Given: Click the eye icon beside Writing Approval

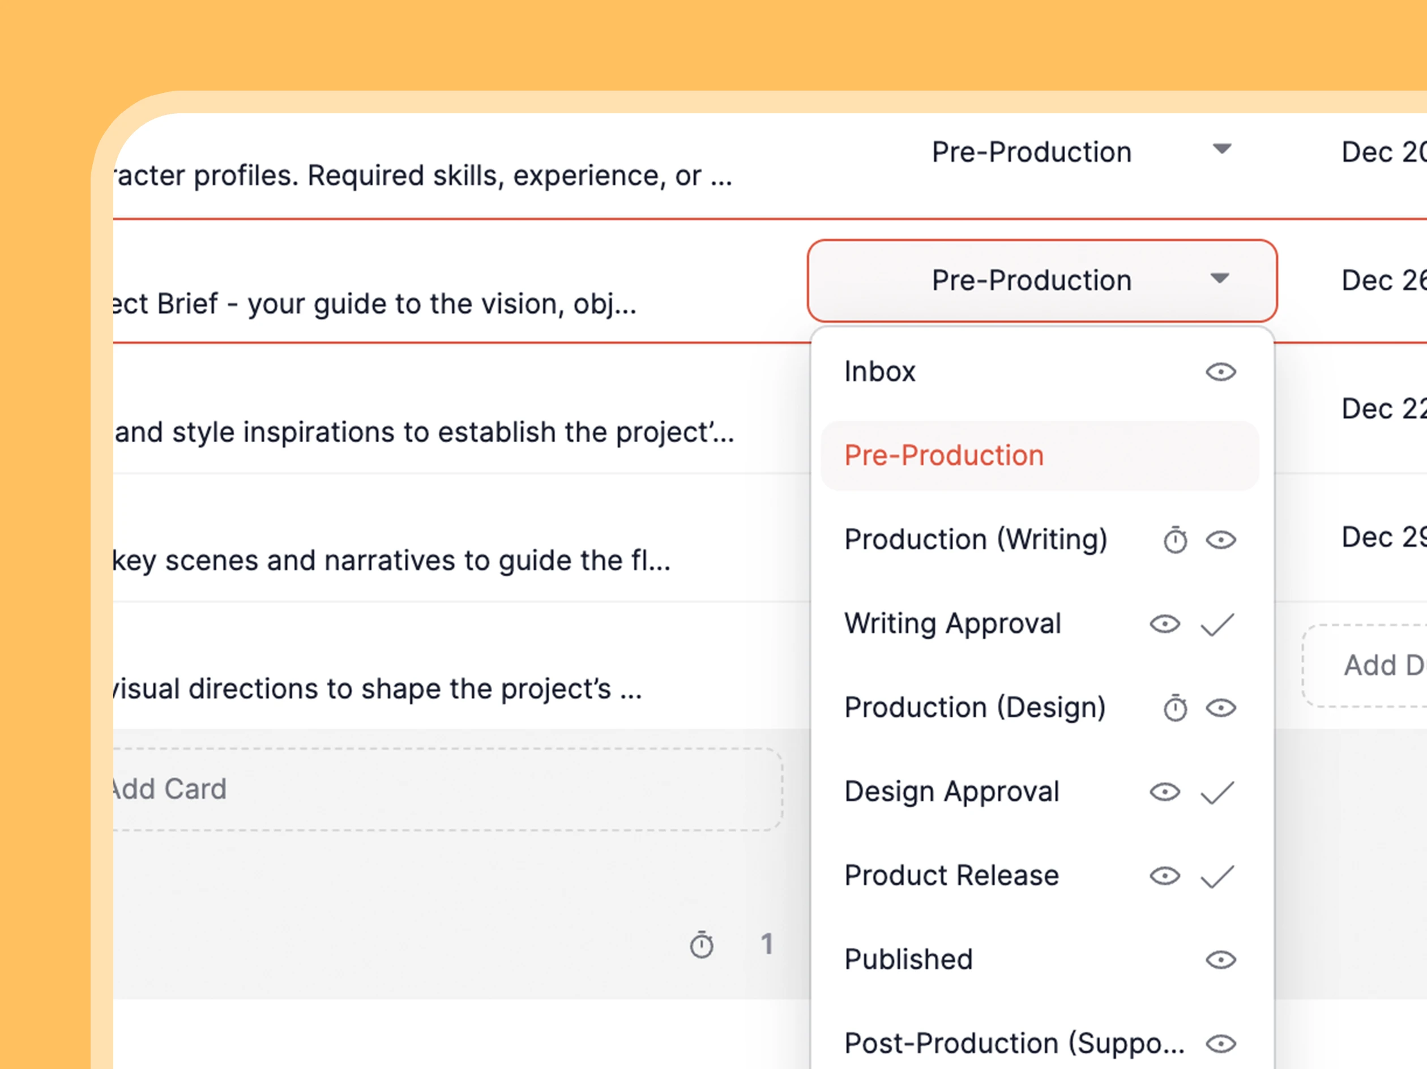Looking at the screenshot, I should [1164, 624].
